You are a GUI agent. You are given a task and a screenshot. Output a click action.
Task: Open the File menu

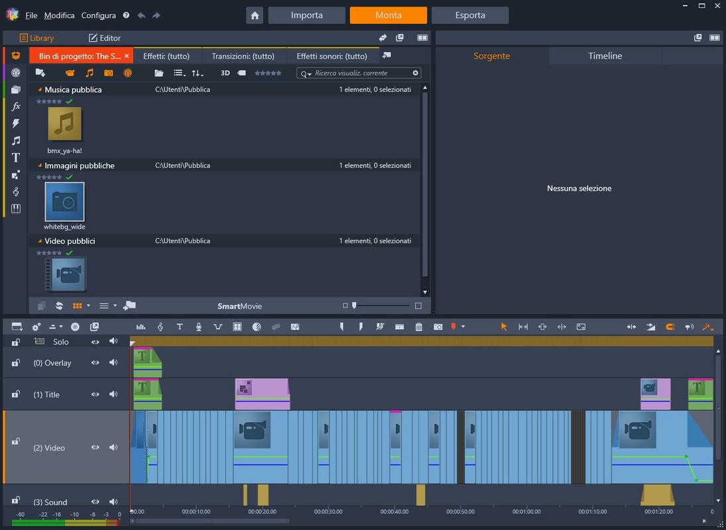click(31, 15)
